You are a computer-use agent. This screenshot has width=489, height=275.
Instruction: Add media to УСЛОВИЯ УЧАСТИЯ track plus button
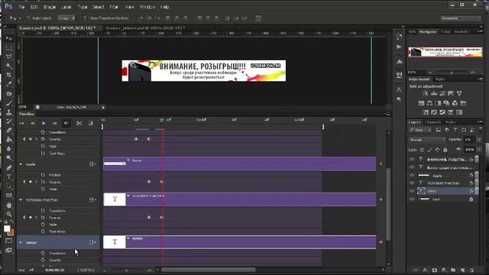381,199
